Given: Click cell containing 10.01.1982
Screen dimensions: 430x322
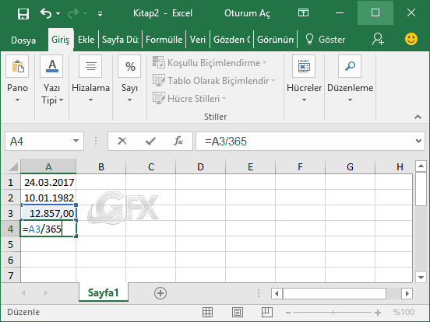Looking at the screenshot, I should tap(48, 198).
